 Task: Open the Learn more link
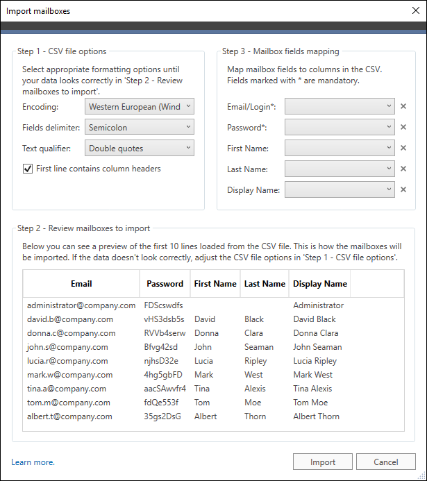coord(33,462)
